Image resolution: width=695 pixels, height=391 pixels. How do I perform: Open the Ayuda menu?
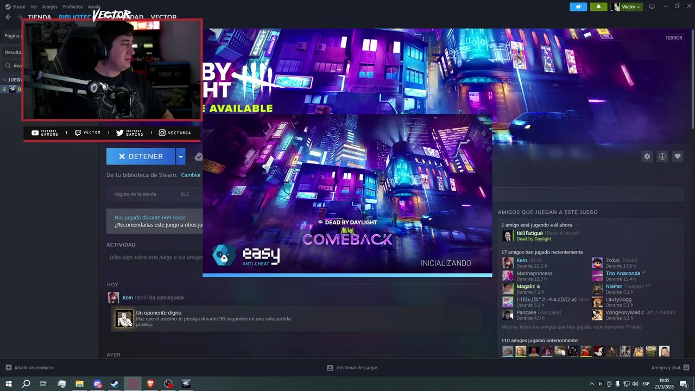(x=94, y=7)
